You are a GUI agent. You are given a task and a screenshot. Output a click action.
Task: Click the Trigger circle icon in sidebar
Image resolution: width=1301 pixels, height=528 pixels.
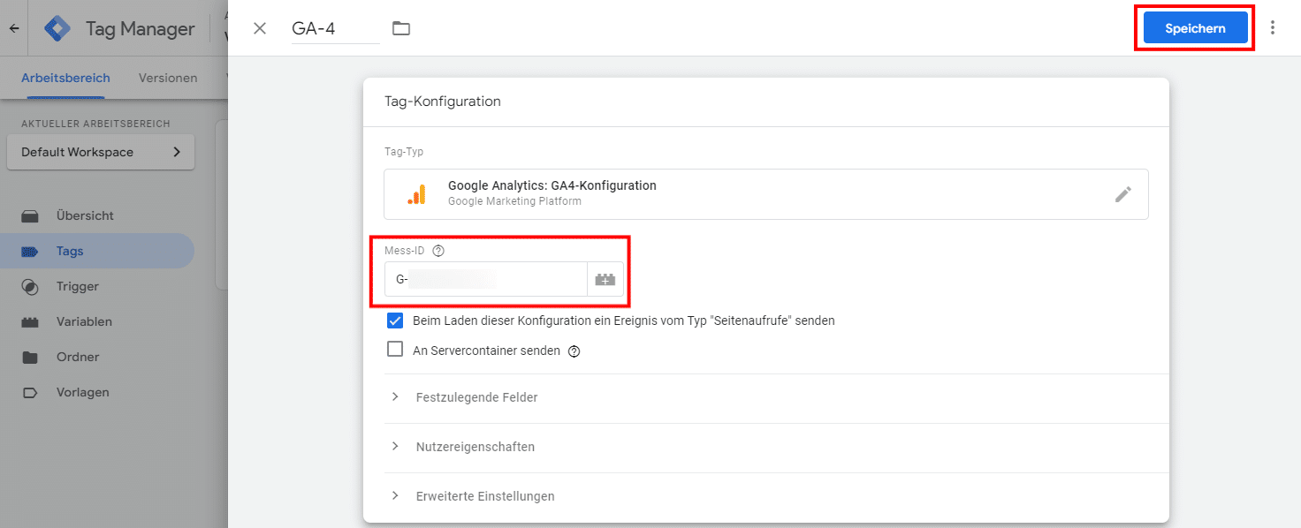30,286
